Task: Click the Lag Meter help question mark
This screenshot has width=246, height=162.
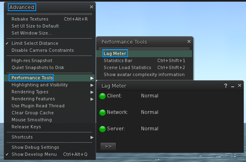Action: [x=225, y=86]
